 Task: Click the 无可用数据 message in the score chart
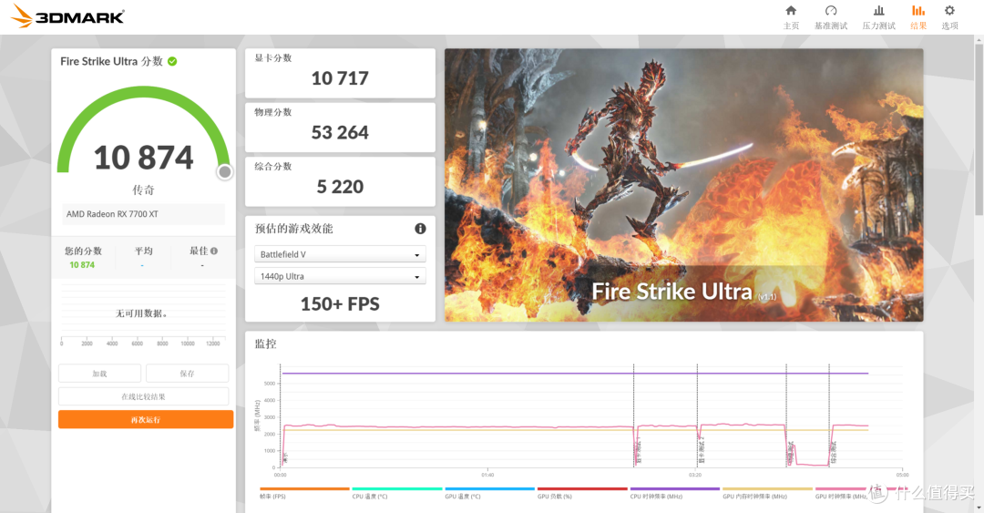142,313
